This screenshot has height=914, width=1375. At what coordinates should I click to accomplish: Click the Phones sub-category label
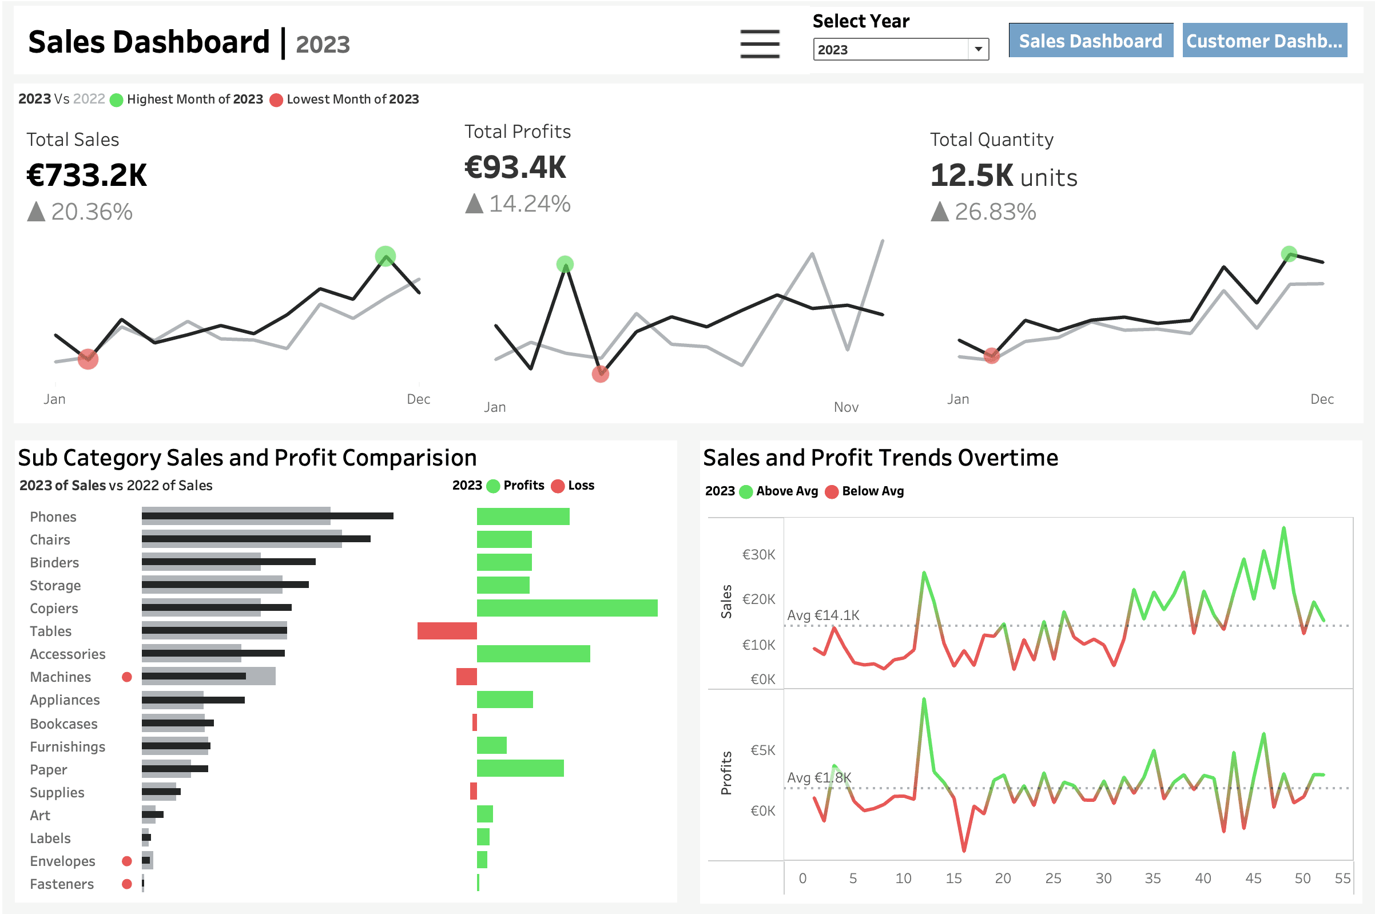(x=53, y=517)
